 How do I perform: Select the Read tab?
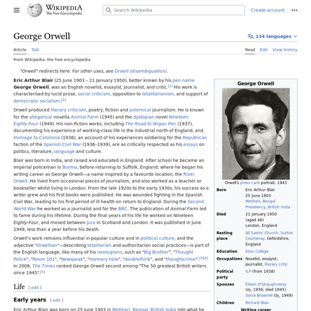[x=250, y=50]
